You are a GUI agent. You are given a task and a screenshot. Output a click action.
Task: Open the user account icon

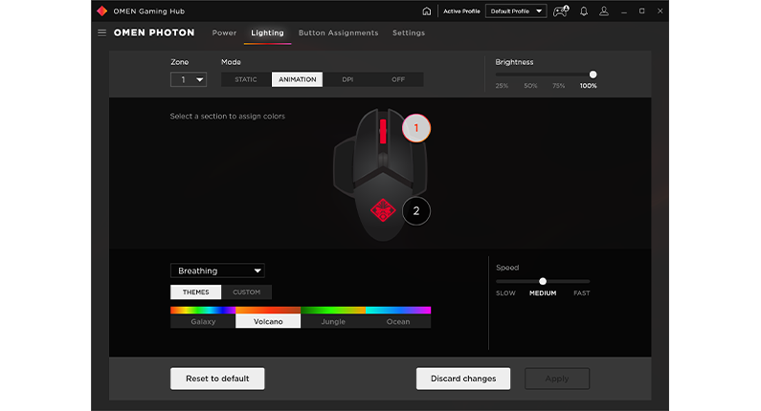tap(604, 11)
